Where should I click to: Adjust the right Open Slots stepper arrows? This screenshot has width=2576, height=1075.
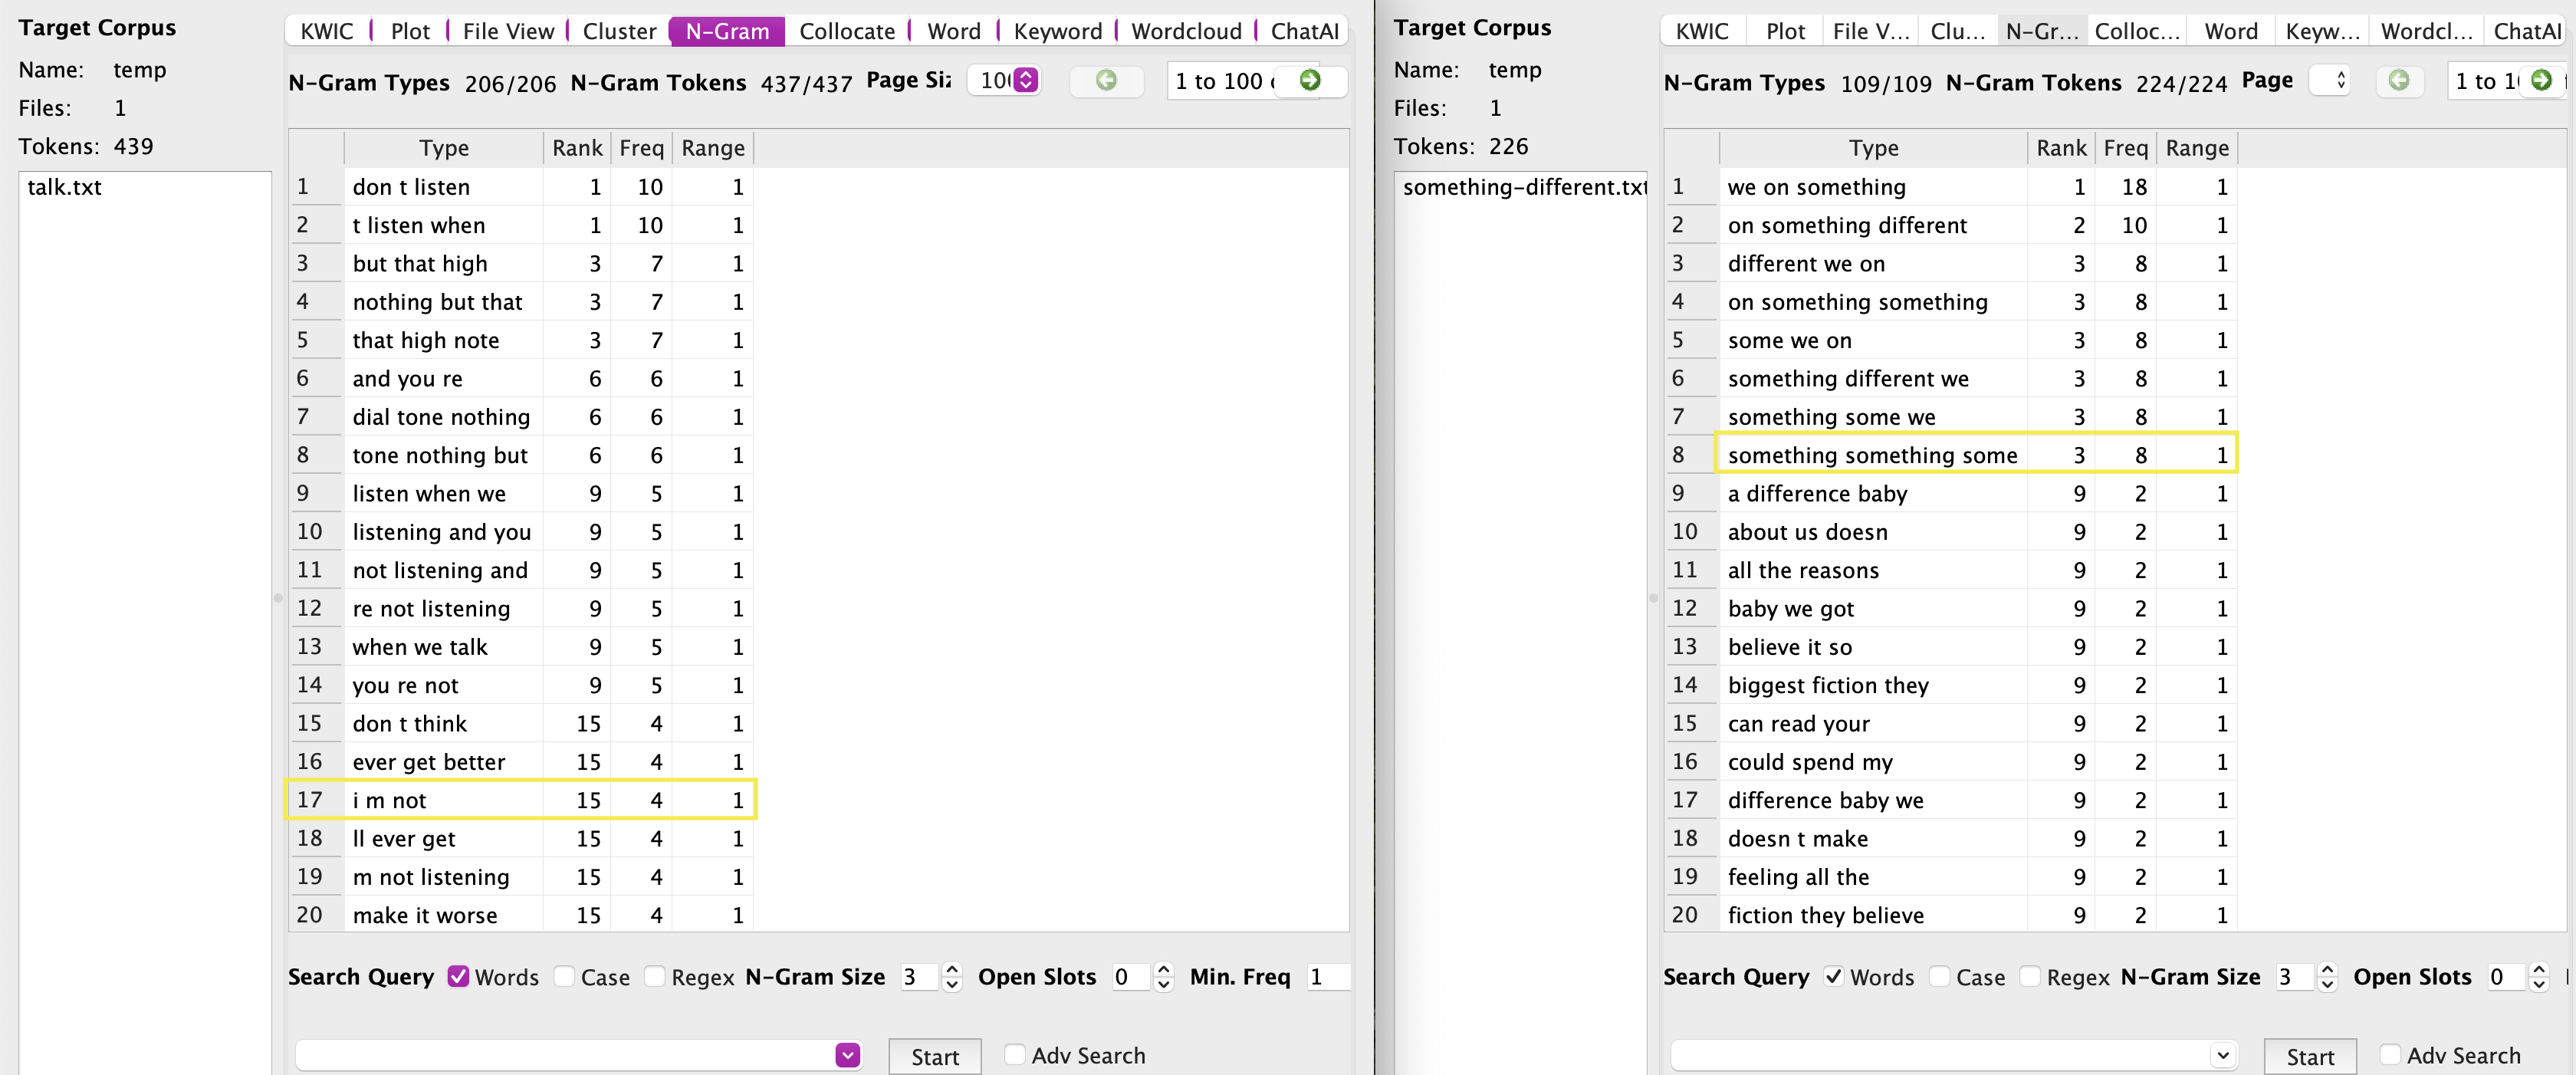click(2538, 976)
